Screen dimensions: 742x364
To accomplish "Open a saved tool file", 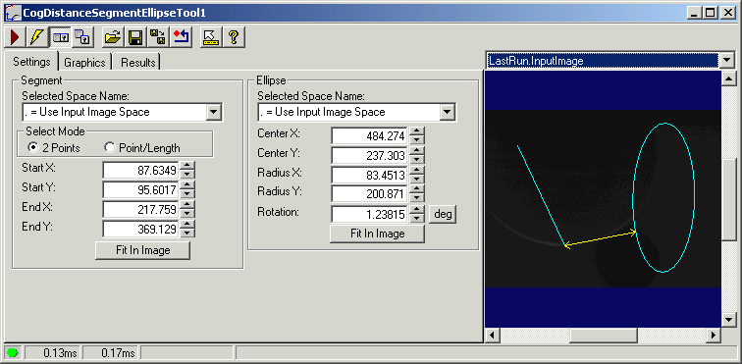I will (x=113, y=37).
